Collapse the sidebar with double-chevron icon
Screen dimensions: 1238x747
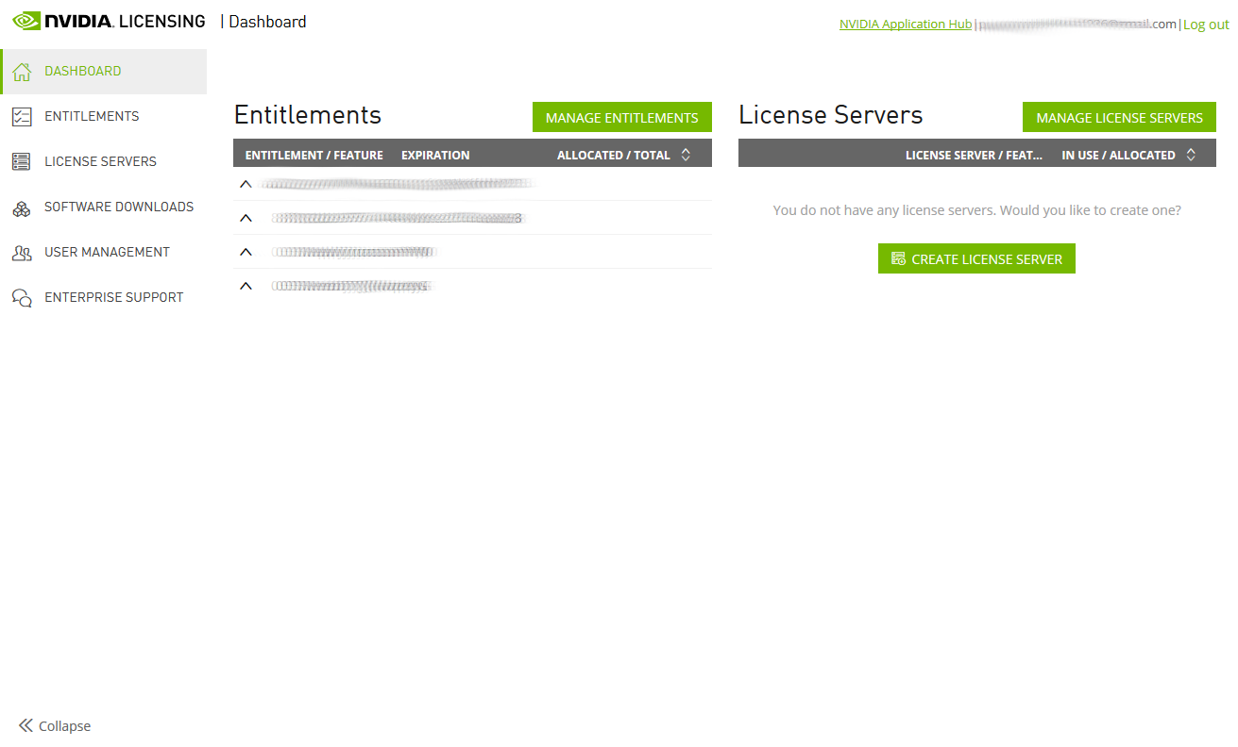coord(25,725)
